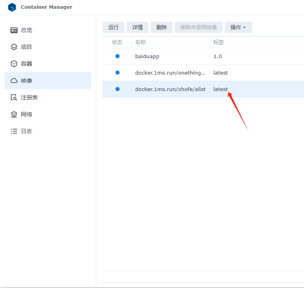Open the 注册表 registry menu label
Viewport: 304px width, 288px height.
pos(29,97)
